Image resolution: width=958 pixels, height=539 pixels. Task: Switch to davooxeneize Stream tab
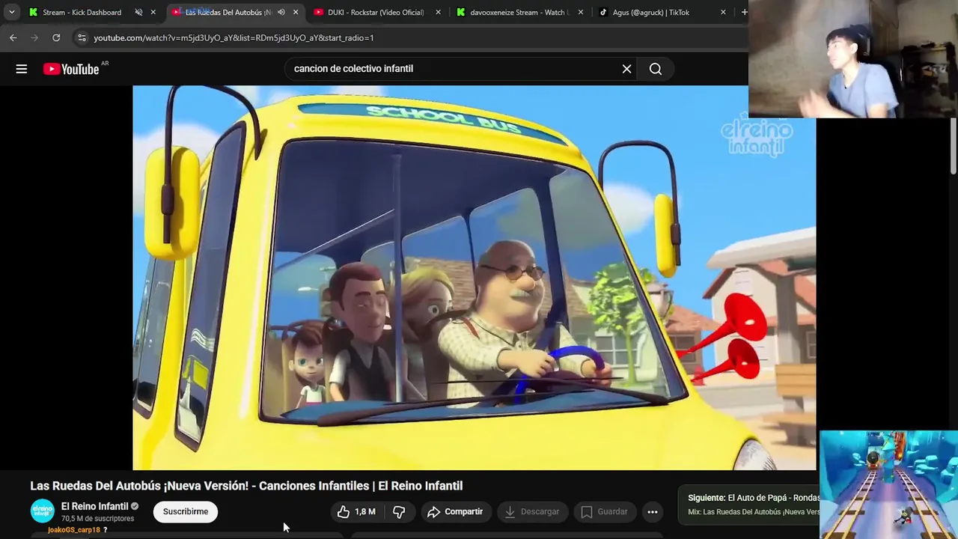519,12
